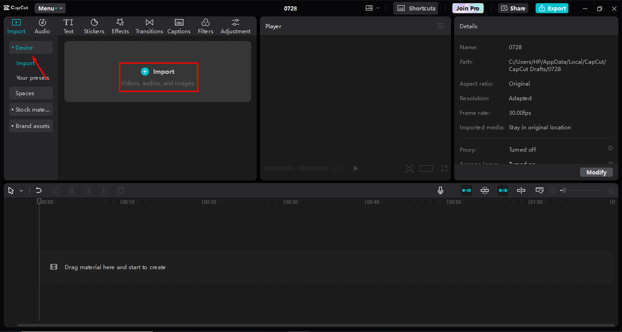
Task: Click the delete-right trim icon
Action: 104,191
